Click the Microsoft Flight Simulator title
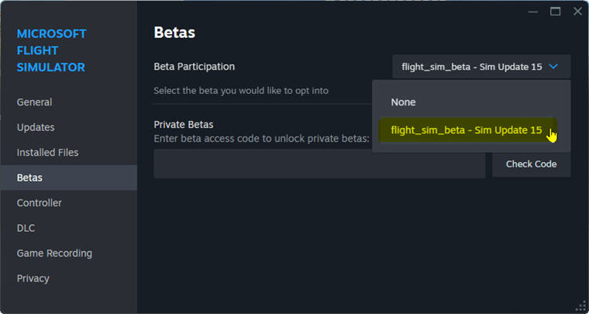Screen dimensions: 589x314 click(x=52, y=50)
